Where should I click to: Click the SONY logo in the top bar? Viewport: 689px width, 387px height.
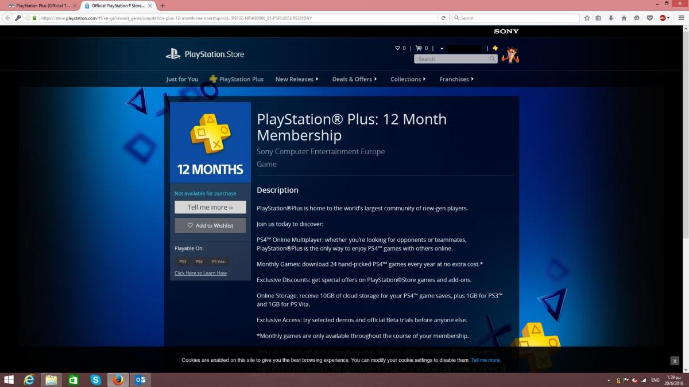tap(506, 32)
